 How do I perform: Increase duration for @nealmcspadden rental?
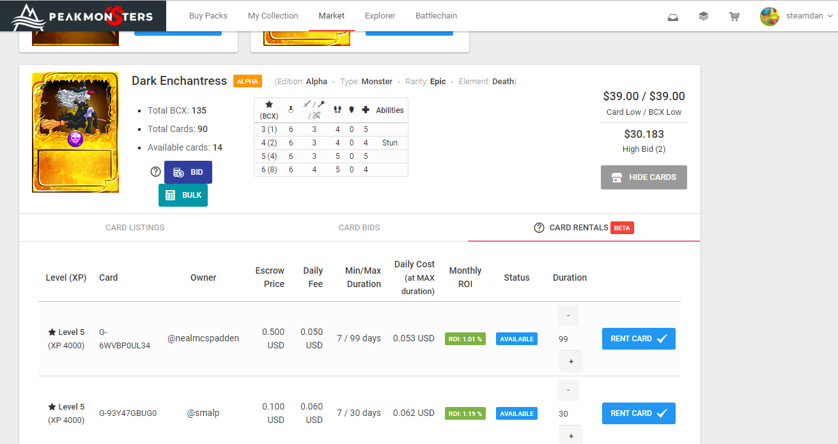pos(571,362)
